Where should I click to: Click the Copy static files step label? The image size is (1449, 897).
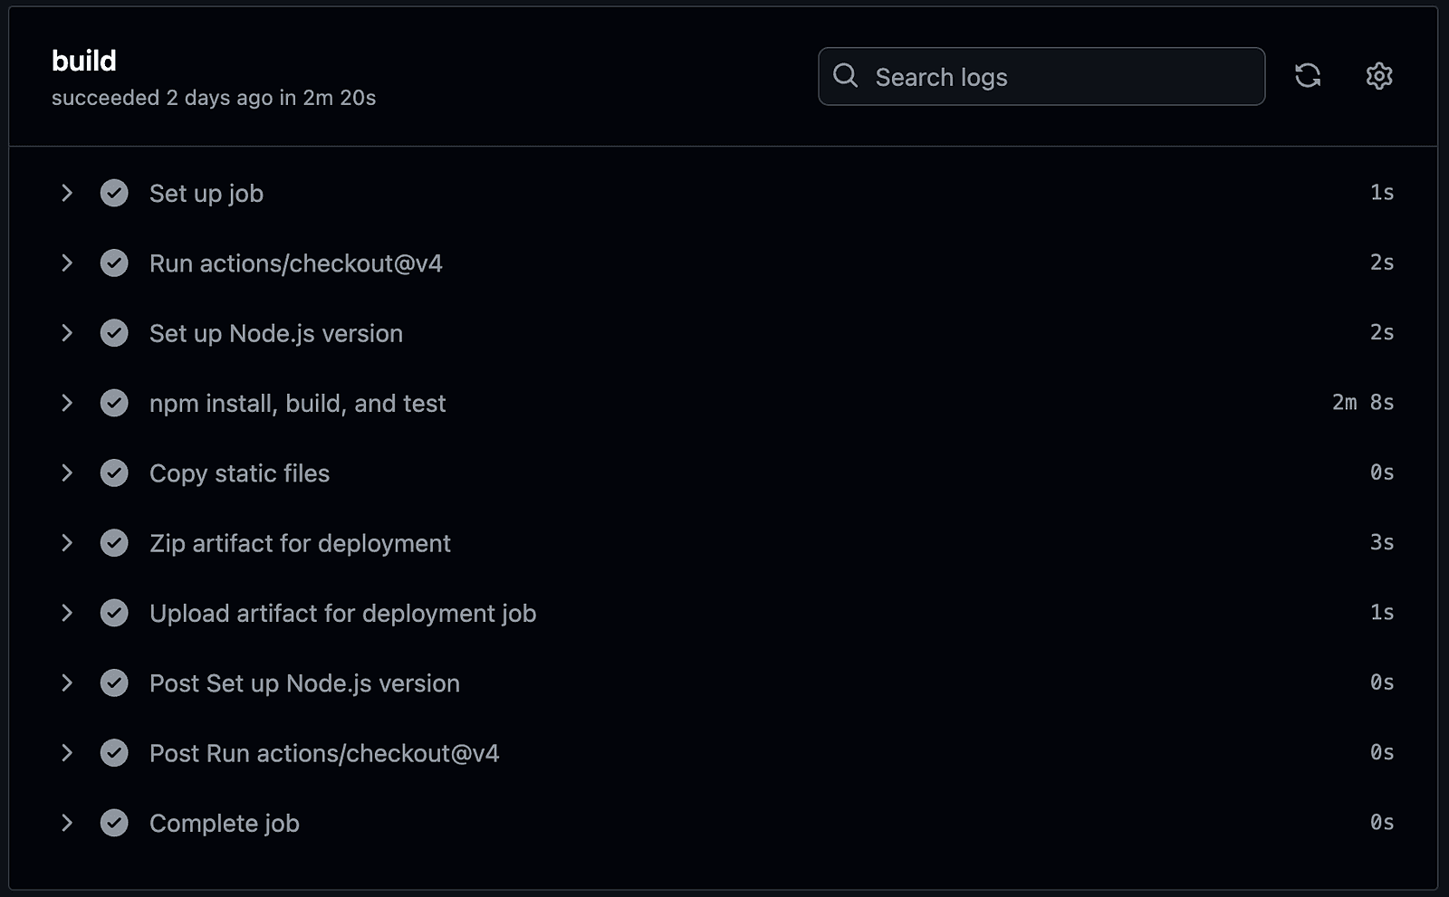coord(239,473)
